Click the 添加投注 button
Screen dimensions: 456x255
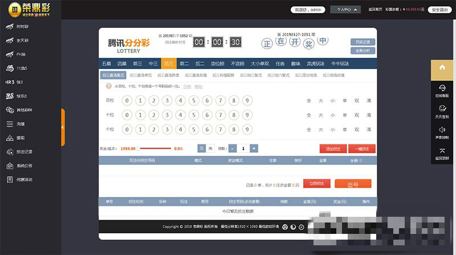tap(333, 149)
